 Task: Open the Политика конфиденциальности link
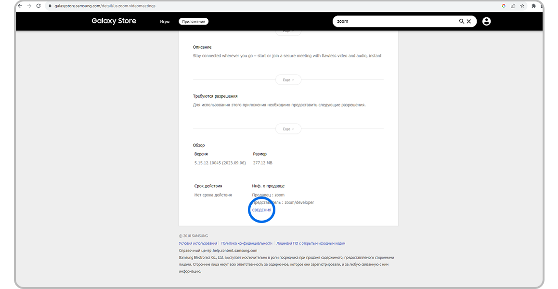[x=247, y=243]
